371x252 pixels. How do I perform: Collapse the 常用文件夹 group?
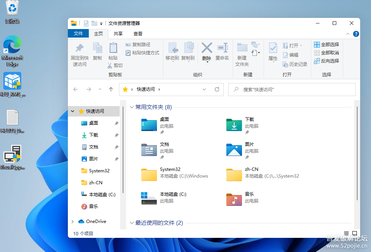coord(132,107)
